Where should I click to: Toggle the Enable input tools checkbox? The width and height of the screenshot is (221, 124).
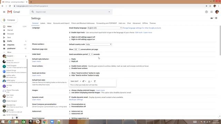click(x=70, y=32)
